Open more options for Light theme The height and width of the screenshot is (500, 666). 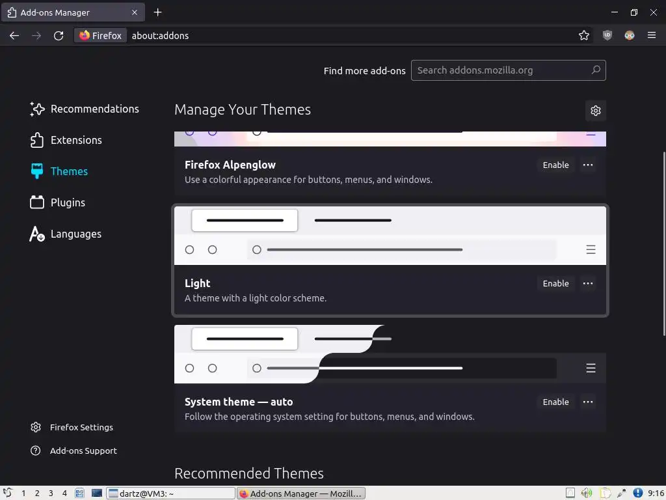point(588,284)
